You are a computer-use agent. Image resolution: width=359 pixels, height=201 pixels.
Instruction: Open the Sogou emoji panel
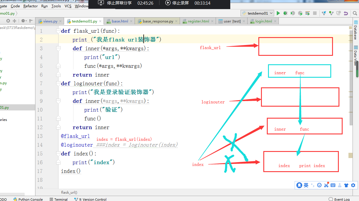pos(319,185)
